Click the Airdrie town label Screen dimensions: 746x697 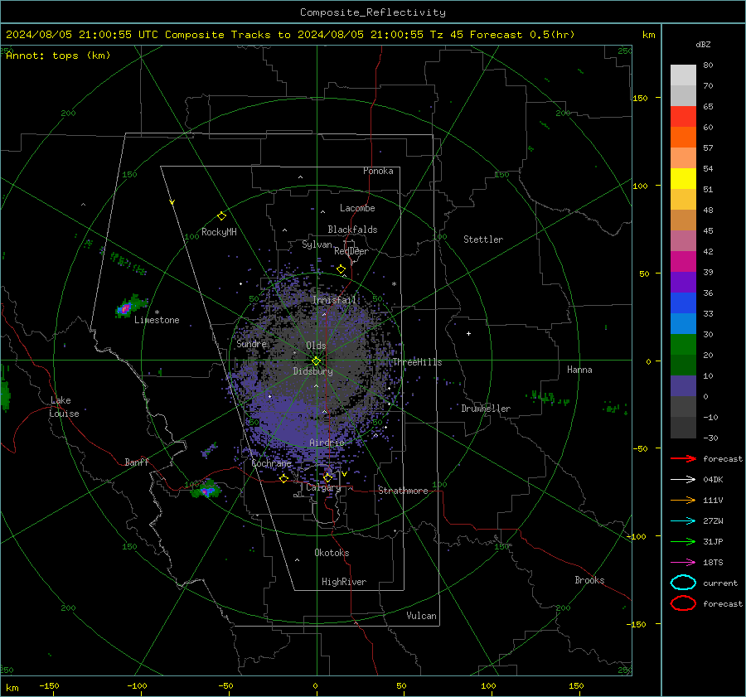tap(327, 443)
